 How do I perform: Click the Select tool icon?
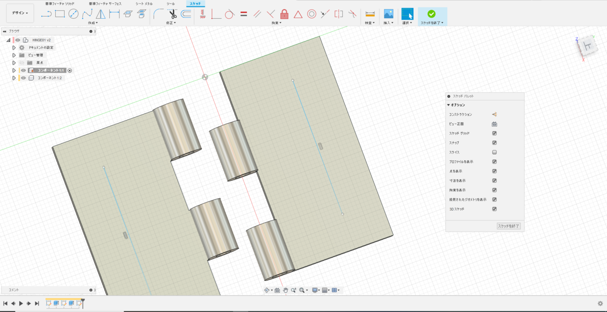407,14
